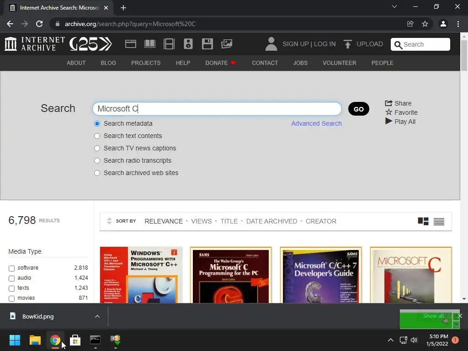Switch to tile grid view icon

[x=423, y=221]
